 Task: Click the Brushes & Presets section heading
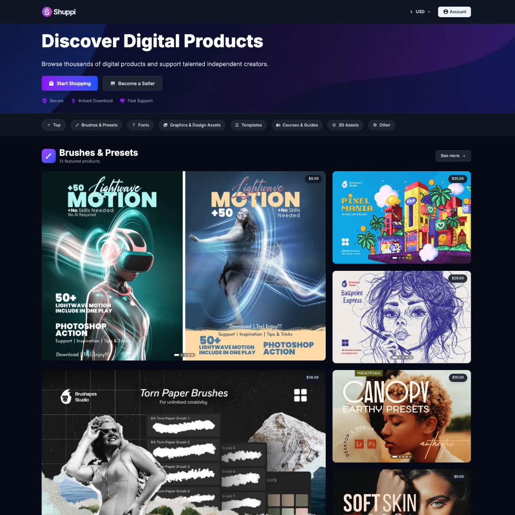(99, 153)
